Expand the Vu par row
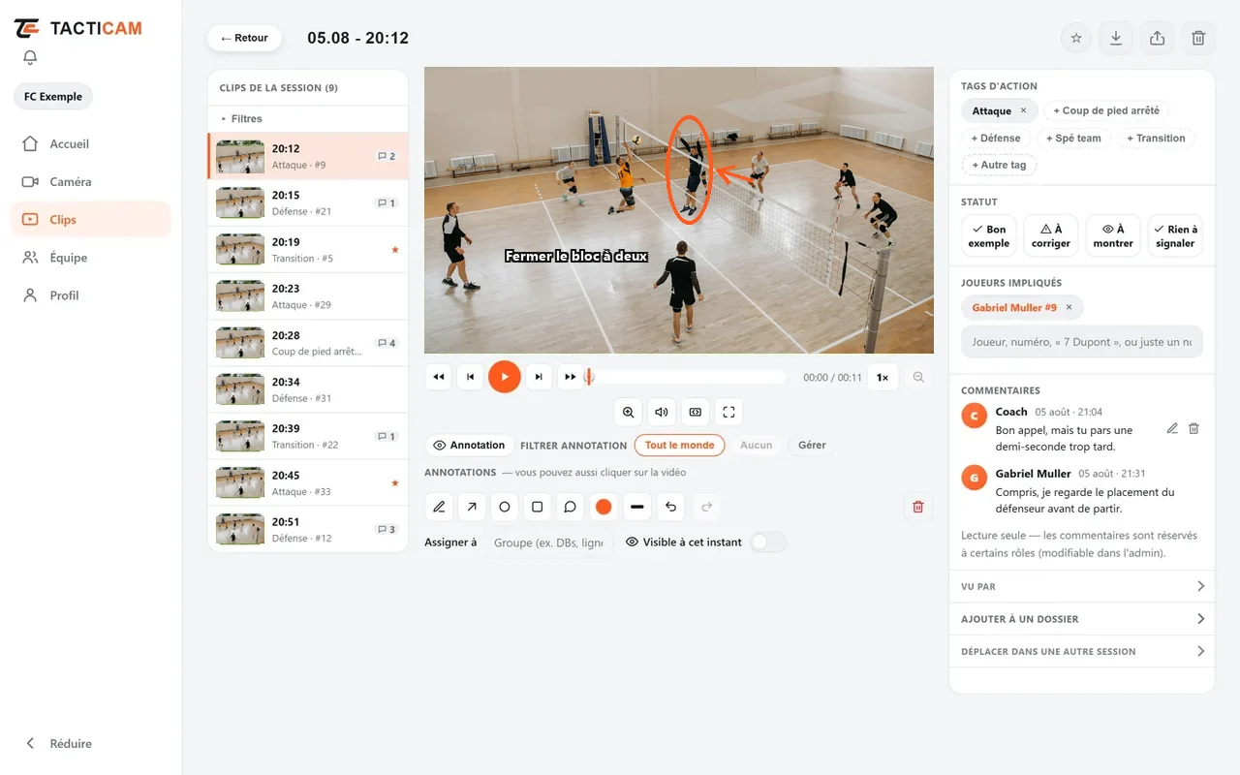The height and width of the screenshot is (775, 1240). [x=1082, y=586]
